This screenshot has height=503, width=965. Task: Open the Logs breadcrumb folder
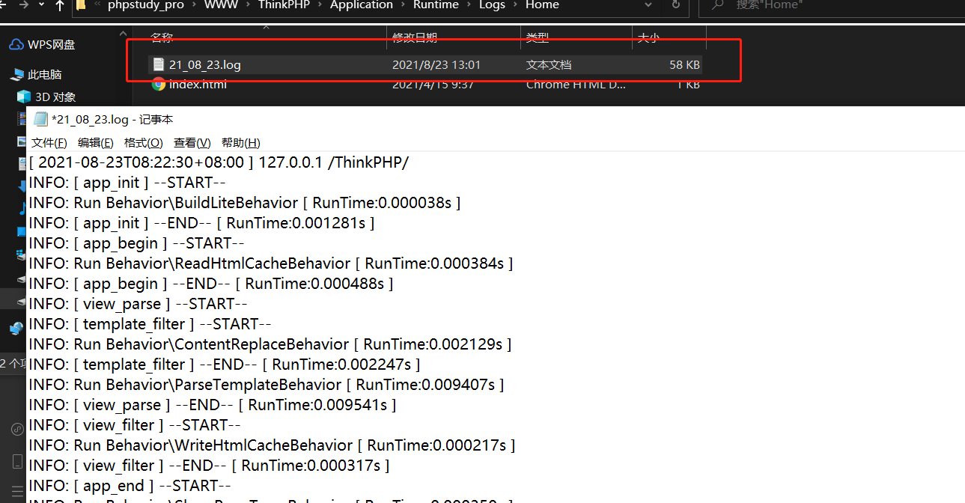pyautogui.click(x=492, y=4)
